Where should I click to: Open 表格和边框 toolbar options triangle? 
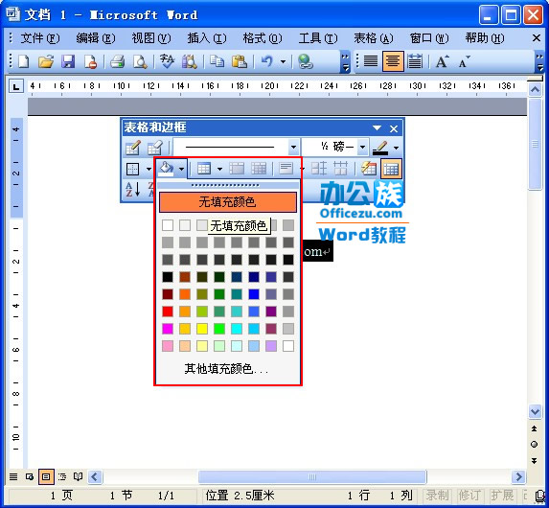pos(377,128)
